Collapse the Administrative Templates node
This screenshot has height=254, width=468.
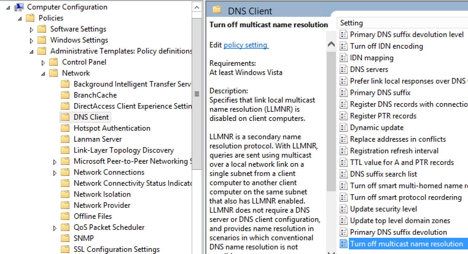pyautogui.click(x=31, y=52)
